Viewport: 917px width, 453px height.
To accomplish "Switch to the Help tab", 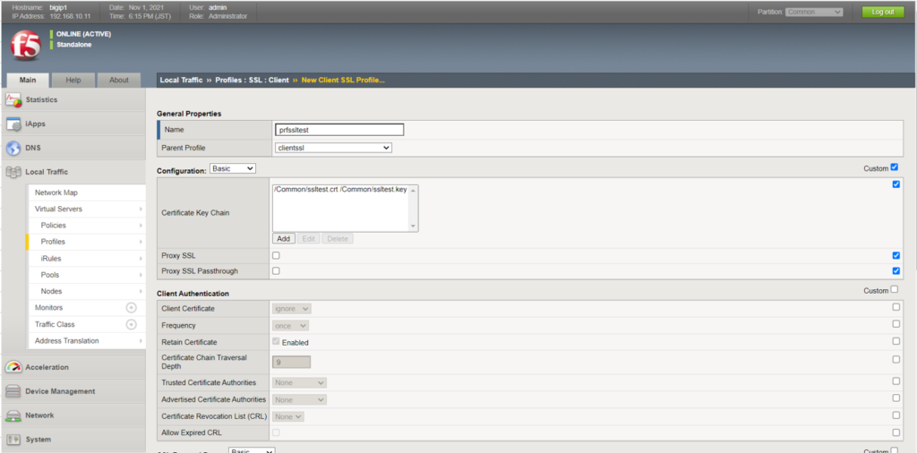I will tap(73, 80).
